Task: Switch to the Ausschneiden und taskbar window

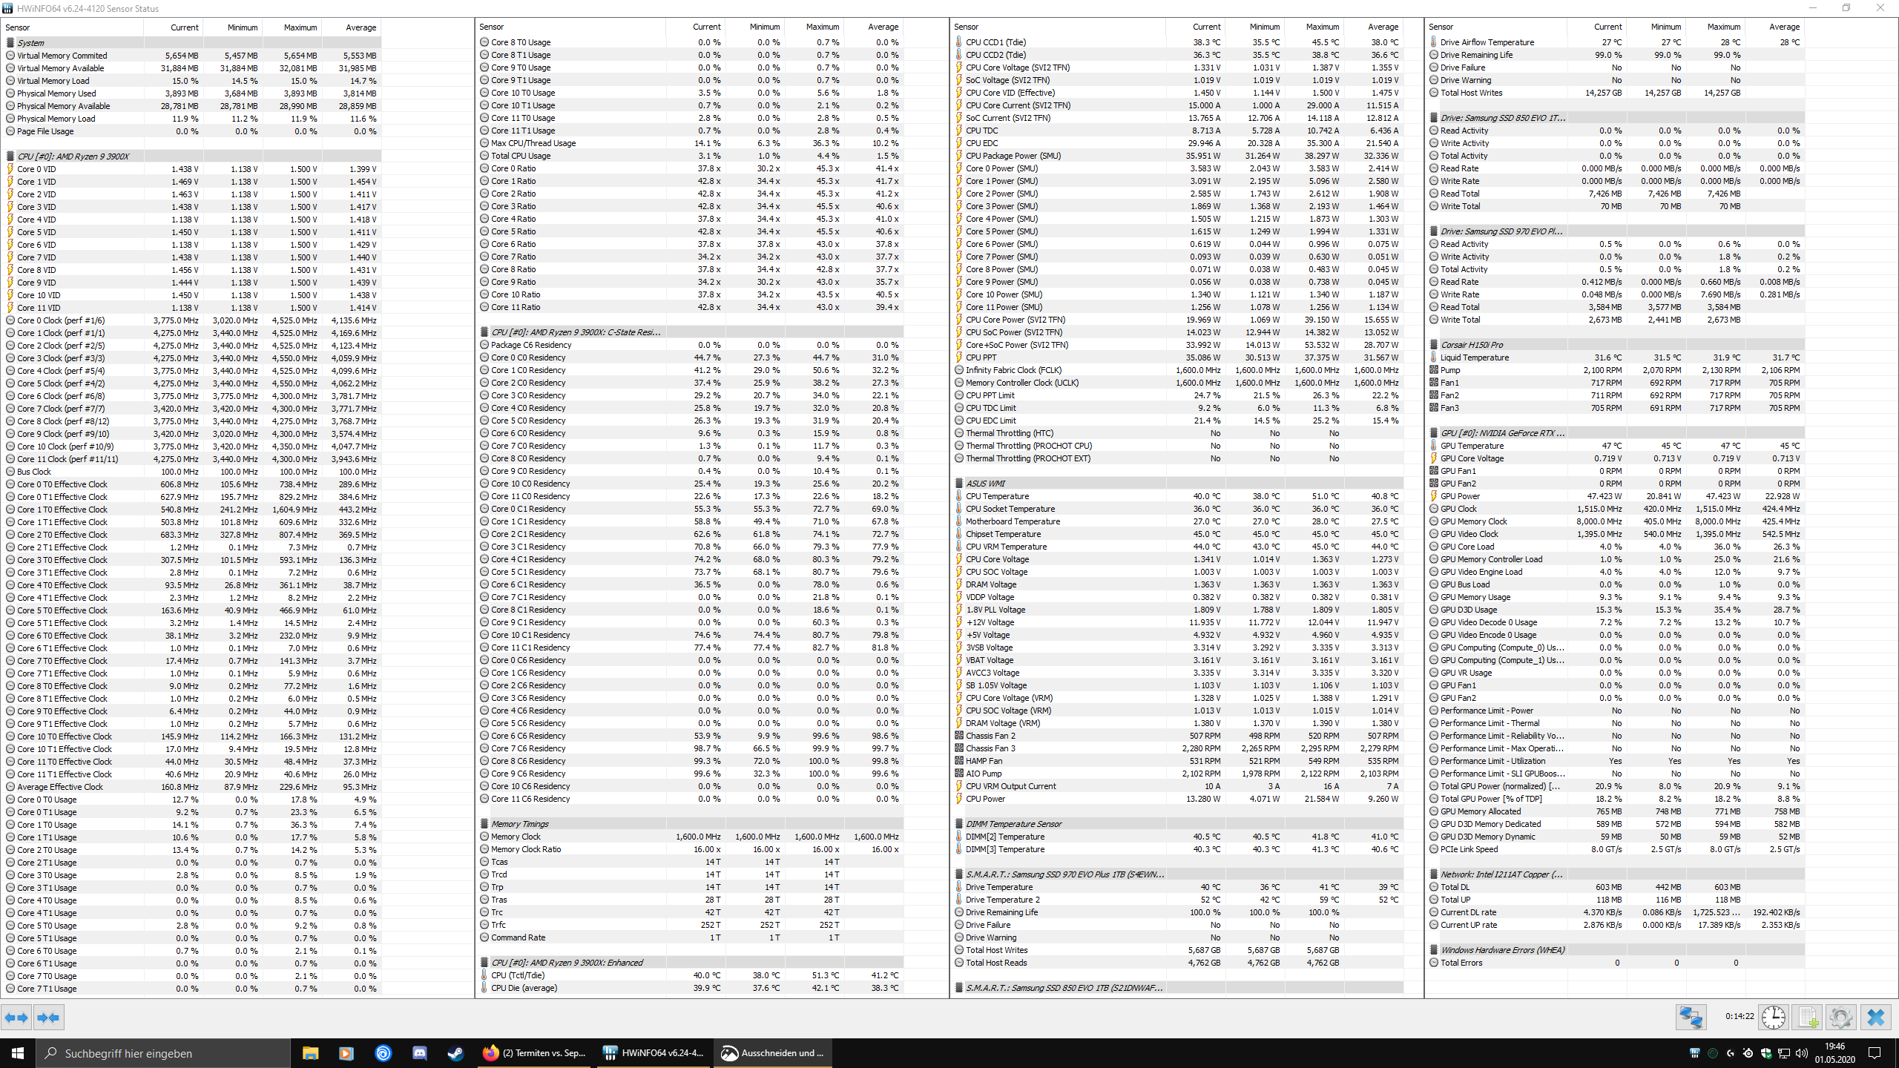Action: [x=773, y=1053]
